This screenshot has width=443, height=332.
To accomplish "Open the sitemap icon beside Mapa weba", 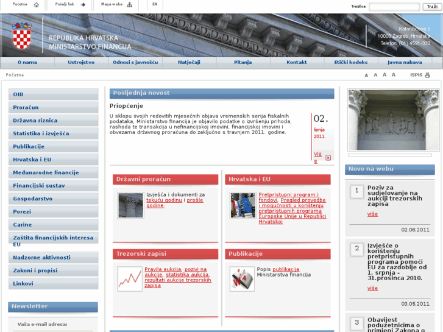I will [130, 5].
